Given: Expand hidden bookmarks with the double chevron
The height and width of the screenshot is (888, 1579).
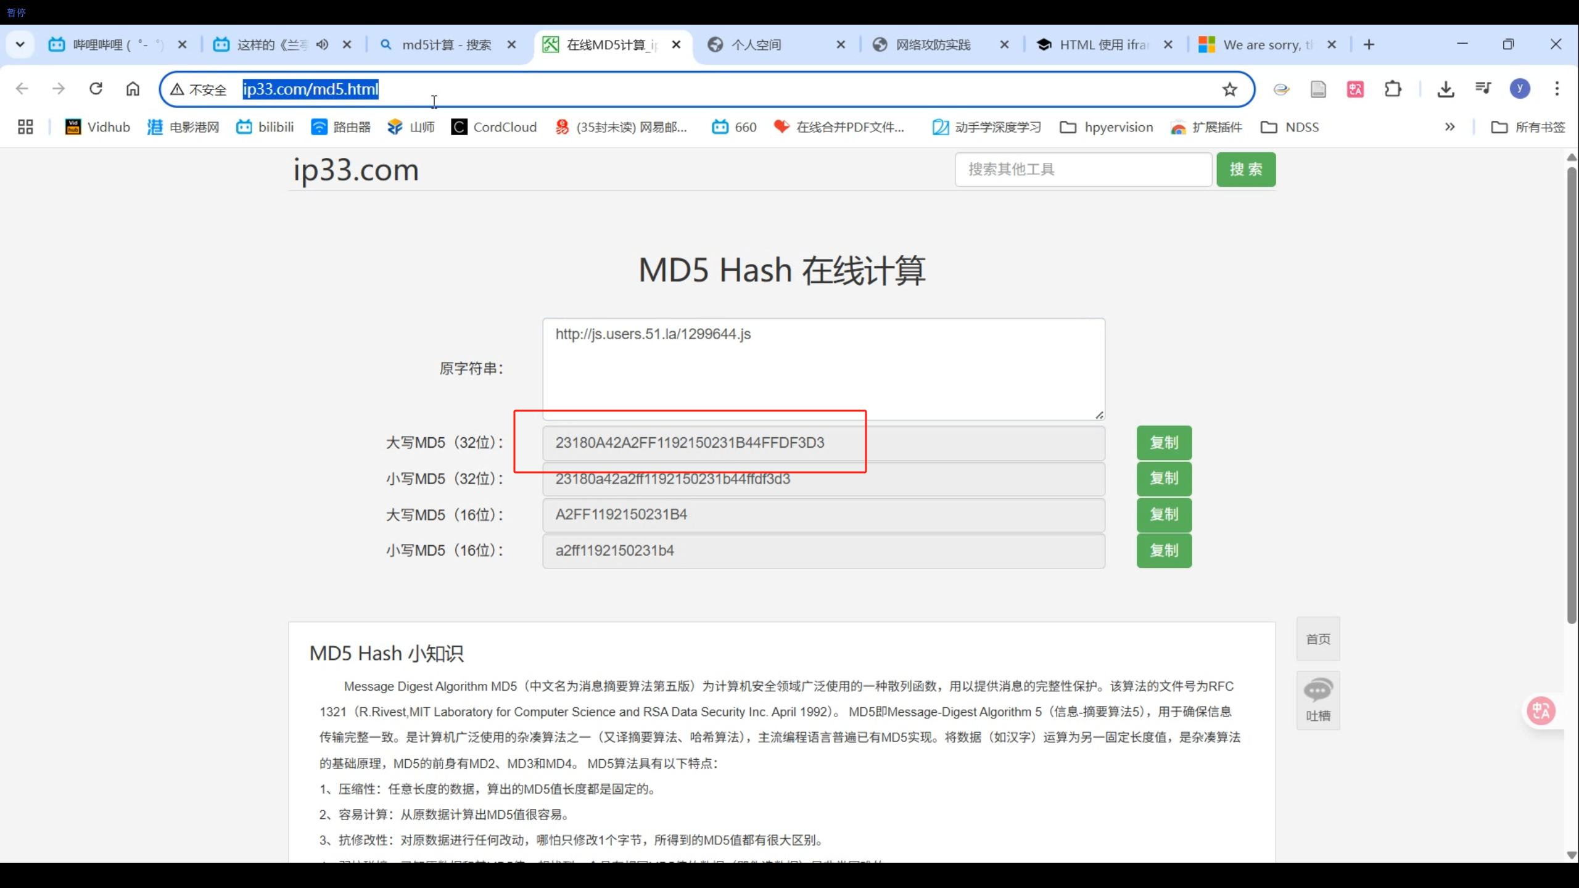Looking at the screenshot, I should [1449, 127].
